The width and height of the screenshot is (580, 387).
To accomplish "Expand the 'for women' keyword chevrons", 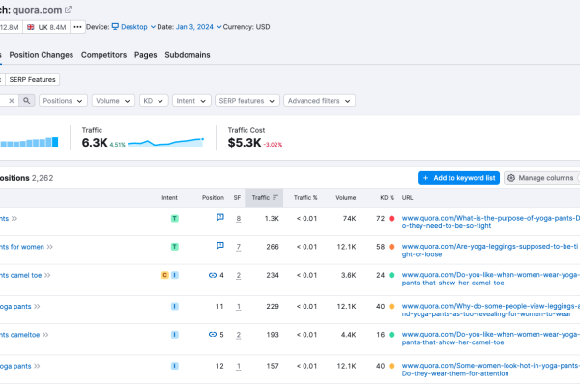I will (x=50, y=247).
